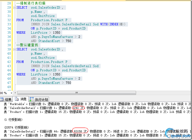Screen dimensions: 192x140
Task: Click the last 'Product' message row
Action: pyautogui.click(x=97, y=136)
